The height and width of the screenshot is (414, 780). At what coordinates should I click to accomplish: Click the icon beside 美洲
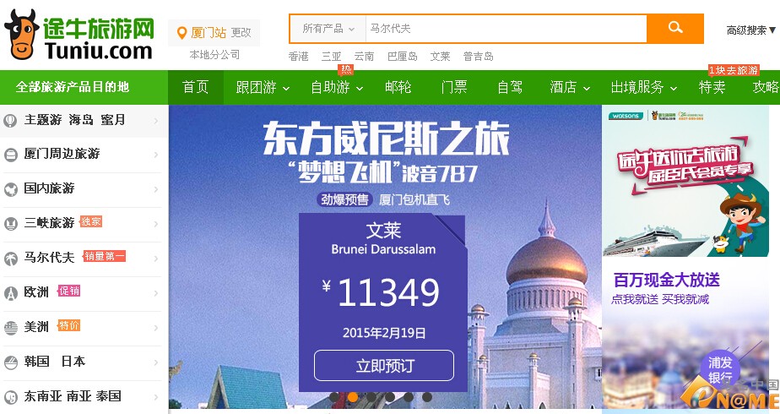click(10, 328)
